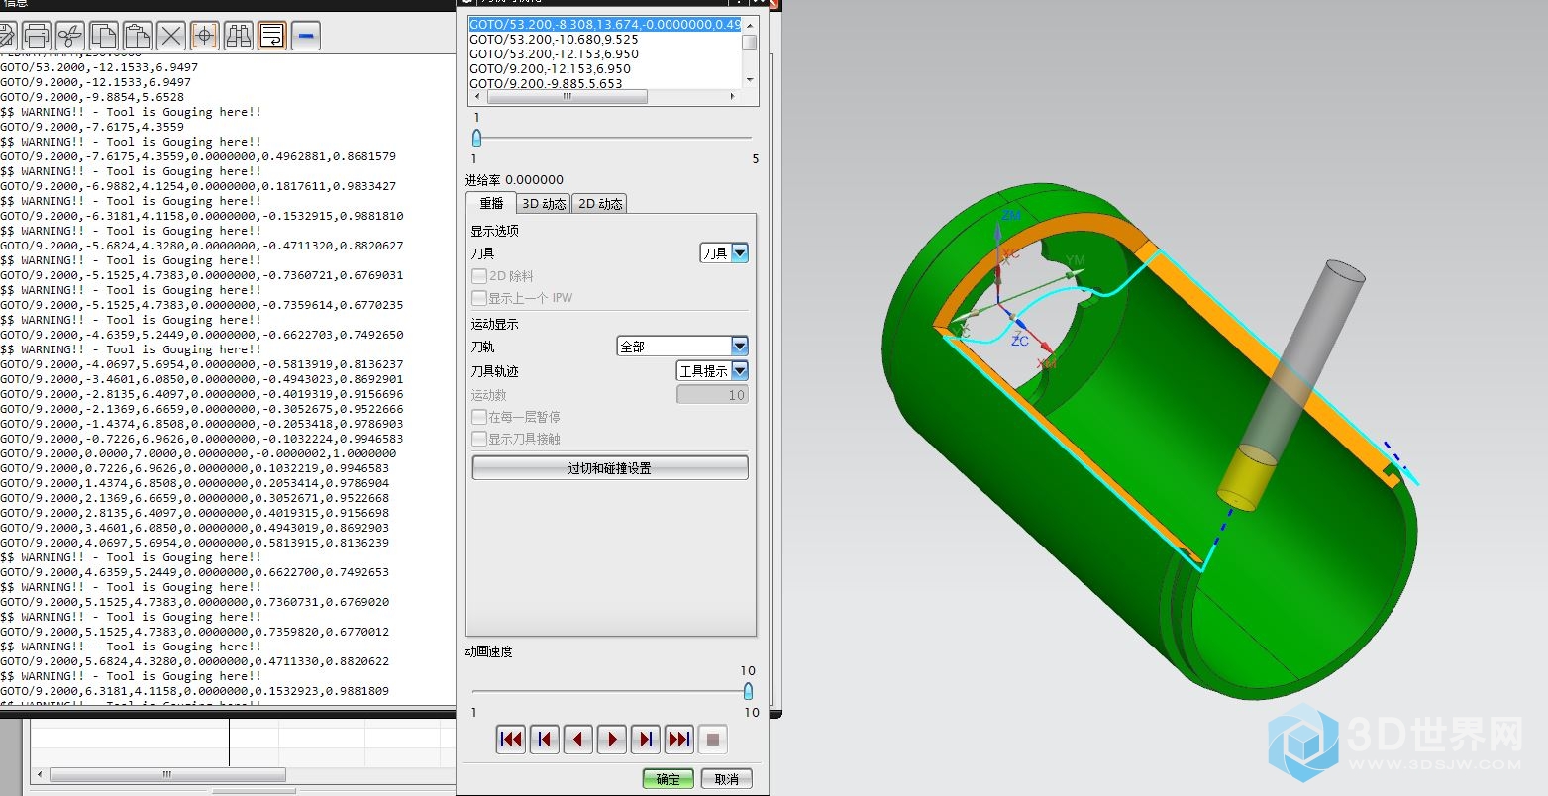Select list row GOTO/53.200,-12.153,6.950
This screenshot has width=1548, height=796.
604,53
